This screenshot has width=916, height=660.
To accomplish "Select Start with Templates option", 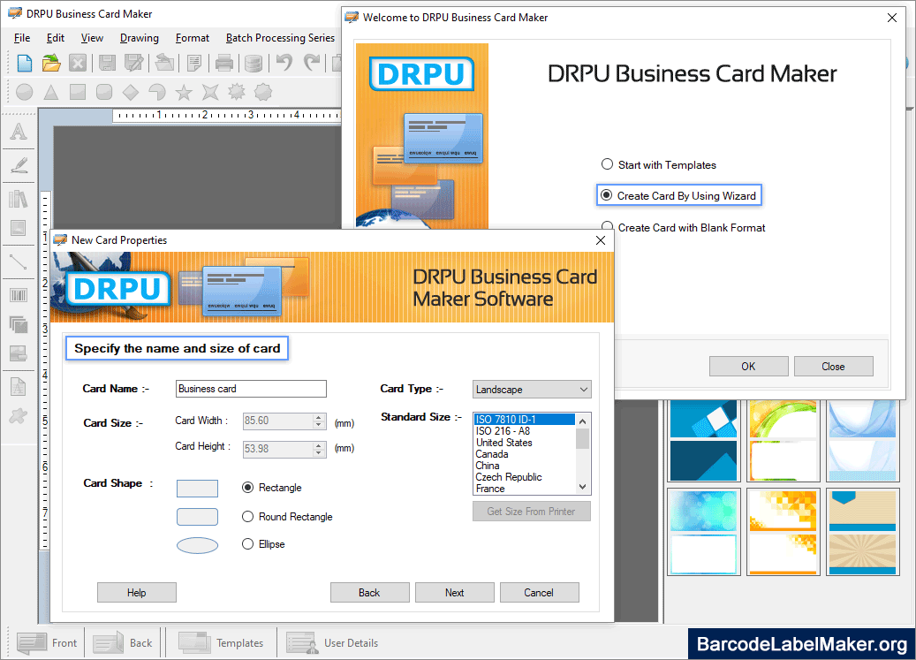I will pos(658,164).
